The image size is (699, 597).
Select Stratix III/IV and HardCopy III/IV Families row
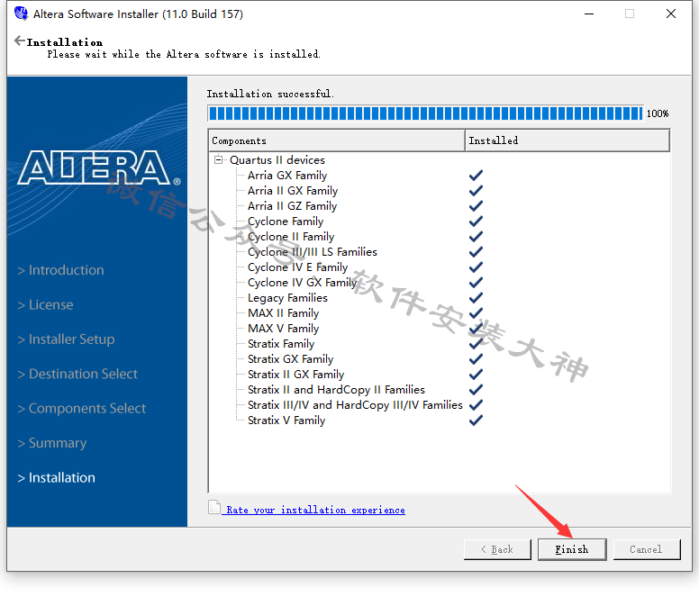coord(355,405)
